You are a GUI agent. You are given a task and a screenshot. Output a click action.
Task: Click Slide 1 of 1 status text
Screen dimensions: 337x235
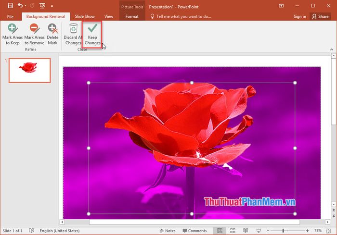pos(12,231)
